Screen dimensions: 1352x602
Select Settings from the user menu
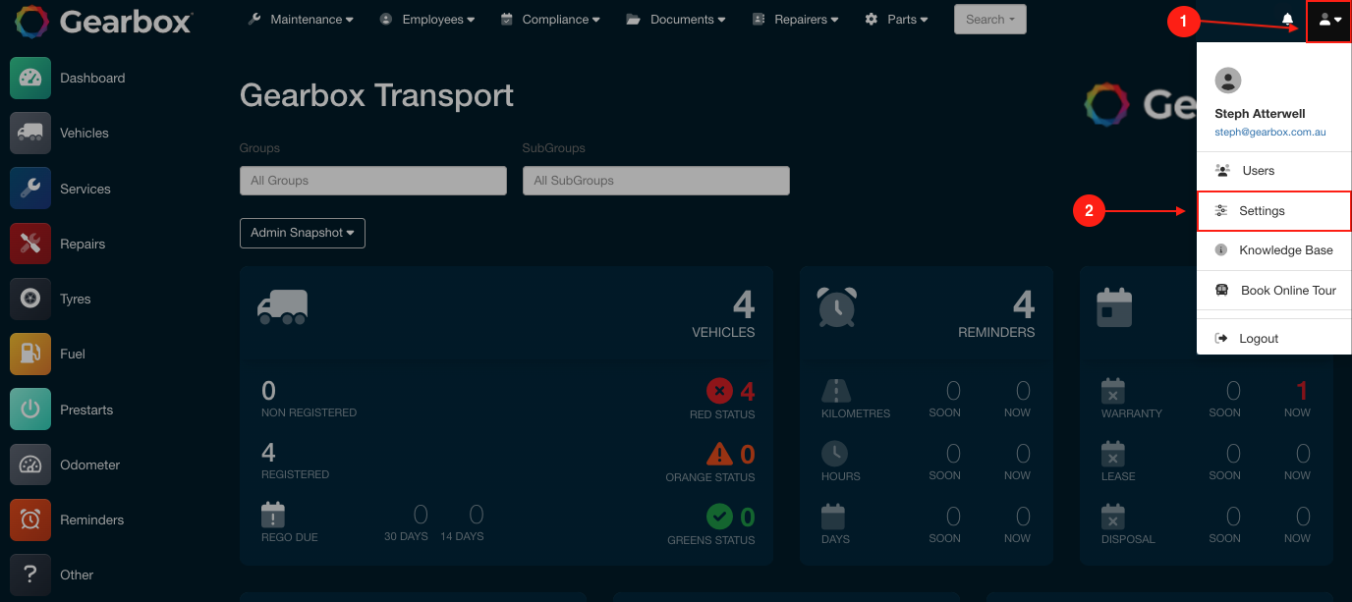pyautogui.click(x=1262, y=211)
